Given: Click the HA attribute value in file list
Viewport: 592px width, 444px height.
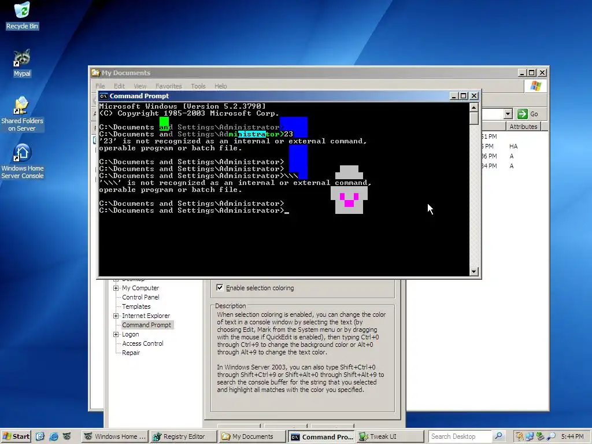Looking at the screenshot, I should [x=513, y=146].
